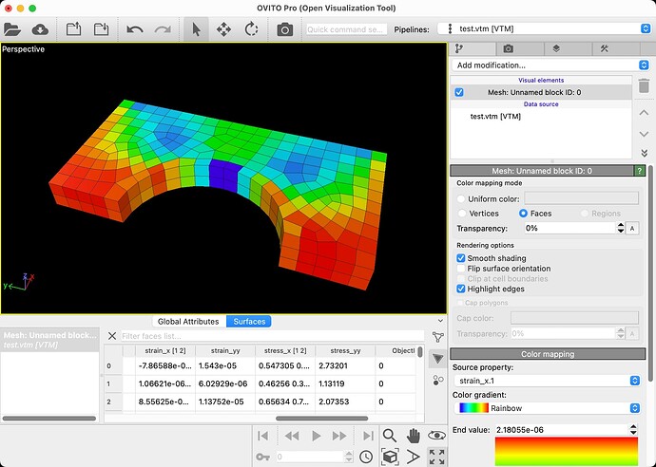Select the test.vtm [VTM] data source entry
The height and width of the screenshot is (467, 656).
click(495, 117)
